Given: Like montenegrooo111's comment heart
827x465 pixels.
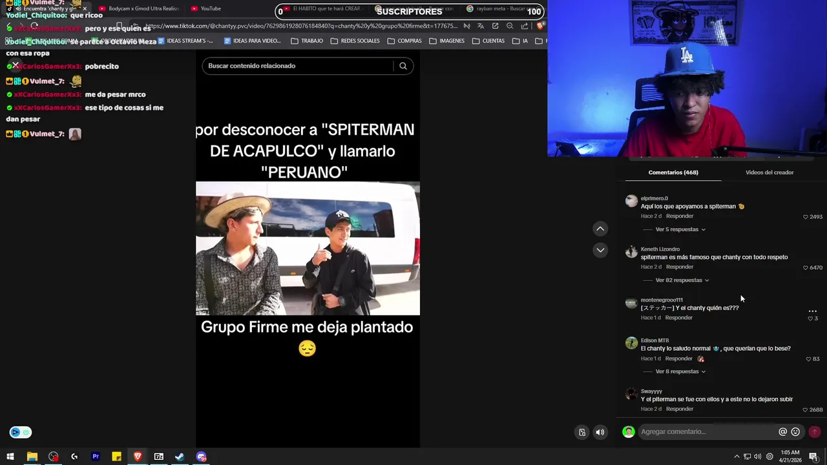Looking at the screenshot, I should pyautogui.click(x=810, y=318).
